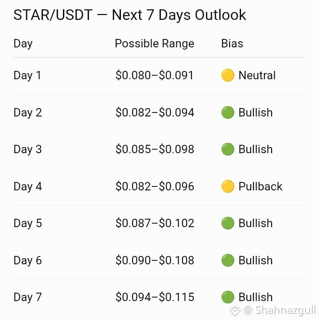319x321 pixels.
Task: Click the $0.090–$0.108 range value
Action: (155, 260)
